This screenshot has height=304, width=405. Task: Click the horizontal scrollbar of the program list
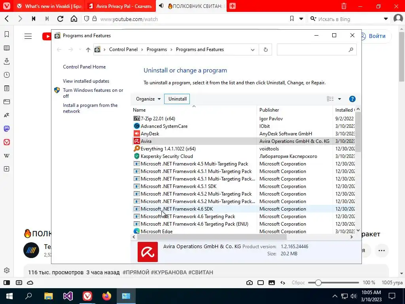[212, 237]
